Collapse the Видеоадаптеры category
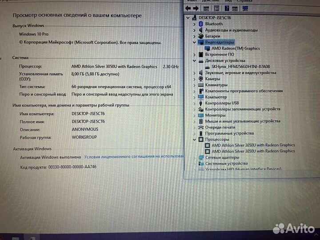The height and width of the screenshot is (240, 320). [x=194, y=43]
